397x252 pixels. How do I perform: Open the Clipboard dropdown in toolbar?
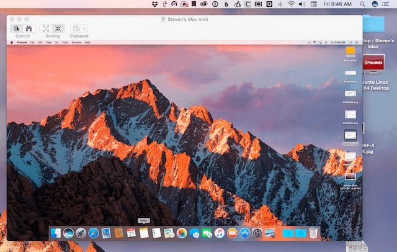tap(79, 29)
